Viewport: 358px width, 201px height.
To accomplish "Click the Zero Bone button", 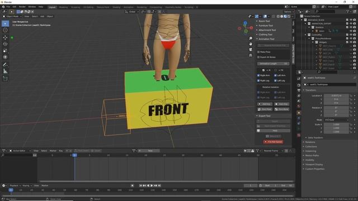I will point(281,109).
